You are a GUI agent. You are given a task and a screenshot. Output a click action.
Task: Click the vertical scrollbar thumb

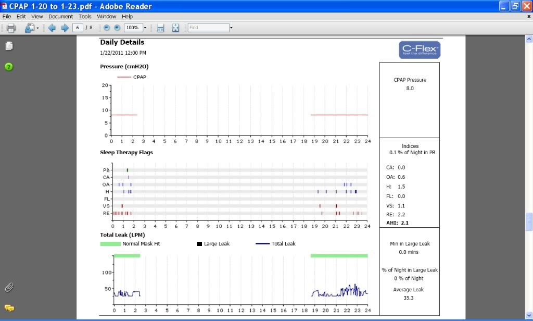point(529,222)
